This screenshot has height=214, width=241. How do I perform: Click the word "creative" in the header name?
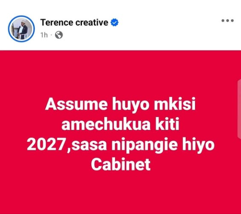coord(92,23)
